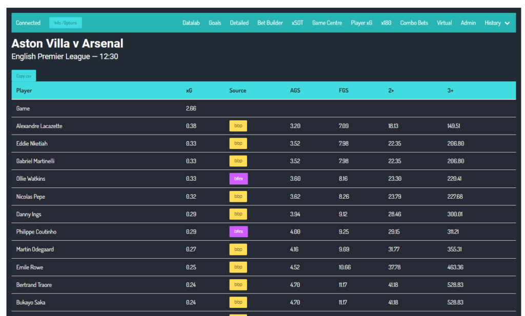Image resolution: width=525 pixels, height=316 pixels.
Task: Switch to the Detailed view
Action: pyautogui.click(x=239, y=23)
